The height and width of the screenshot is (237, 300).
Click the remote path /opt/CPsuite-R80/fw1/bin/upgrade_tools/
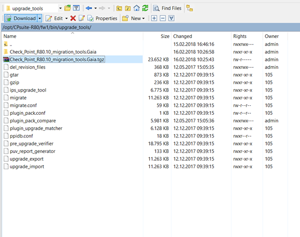(x=47, y=28)
